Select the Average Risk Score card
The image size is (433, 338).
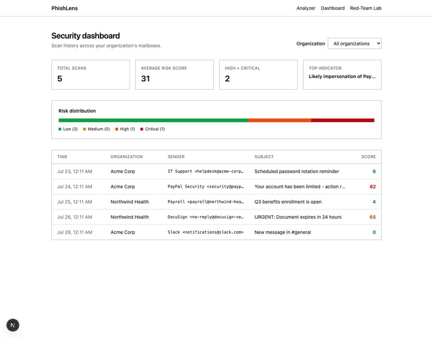point(174,75)
